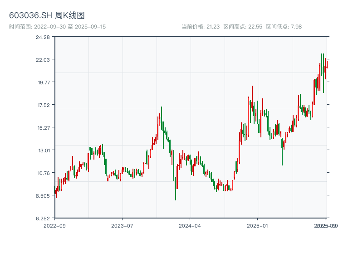The height and width of the screenshot is (272, 363).
Task: Click the x-axis date label 2023-07
Action: point(122,226)
